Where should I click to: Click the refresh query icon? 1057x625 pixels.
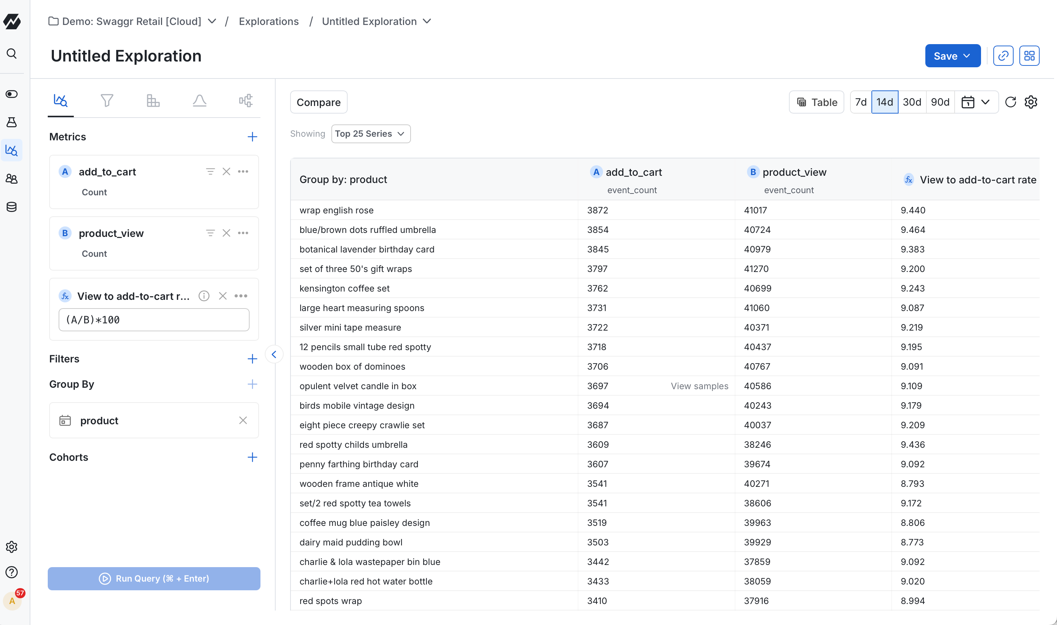click(x=1010, y=102)
